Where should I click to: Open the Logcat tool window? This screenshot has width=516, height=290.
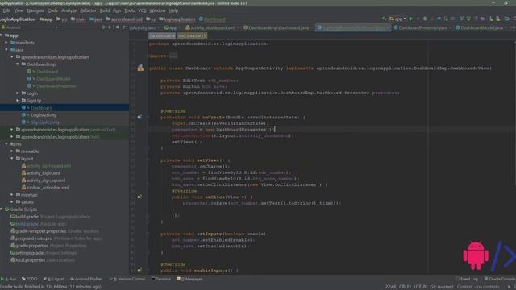click(54, 279)
